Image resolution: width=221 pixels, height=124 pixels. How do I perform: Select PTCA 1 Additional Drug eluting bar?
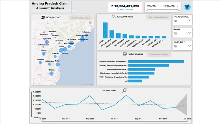pos(138,77)
